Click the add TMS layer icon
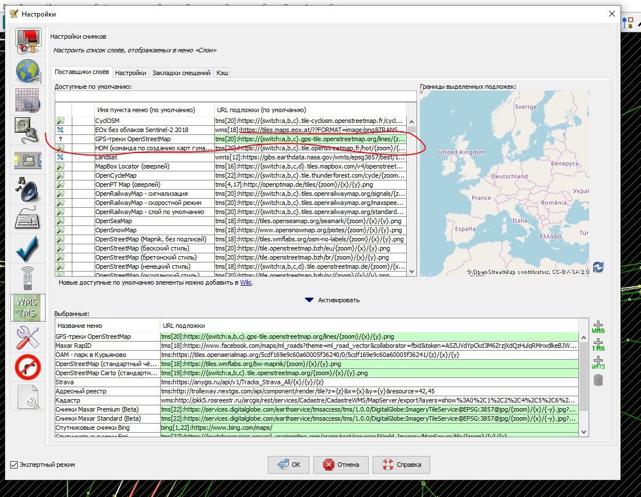Screen dimensions: 641x497 coord(598,344)
